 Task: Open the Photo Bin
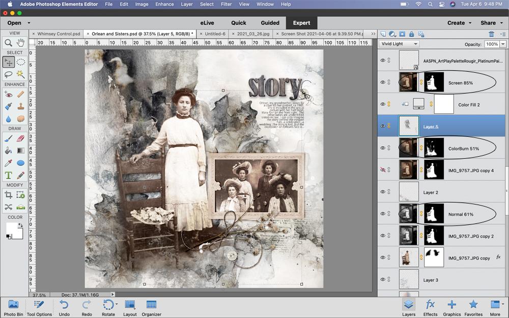[13, 308]
